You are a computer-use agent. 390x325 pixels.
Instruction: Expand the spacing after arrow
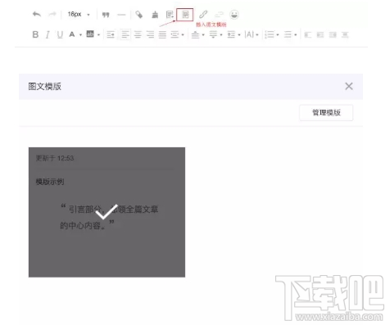coord(221,35)
